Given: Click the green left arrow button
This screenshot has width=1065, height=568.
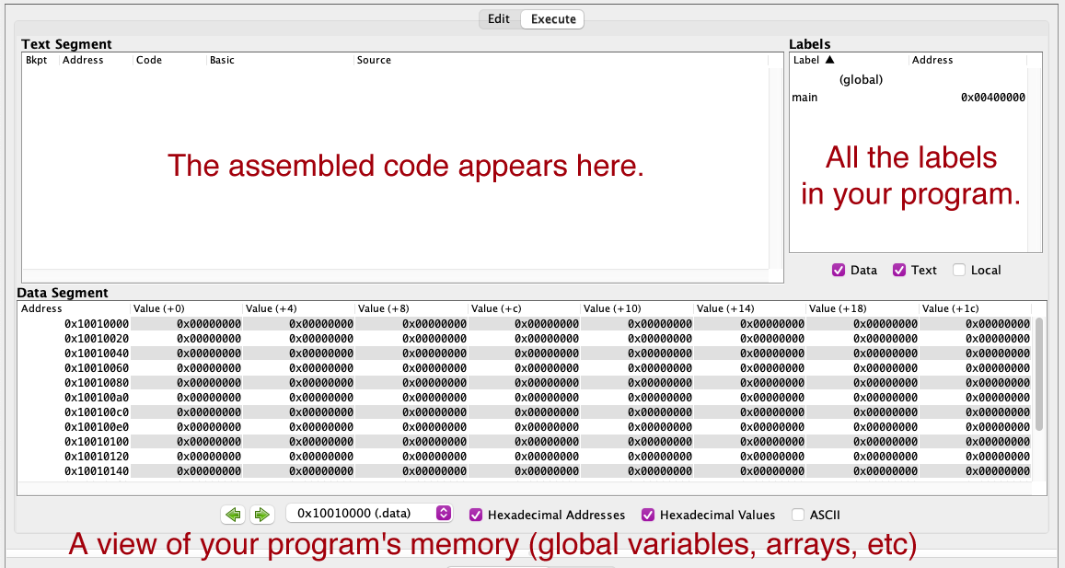Looking at the screenshot, I should click(x=233, y=515).
